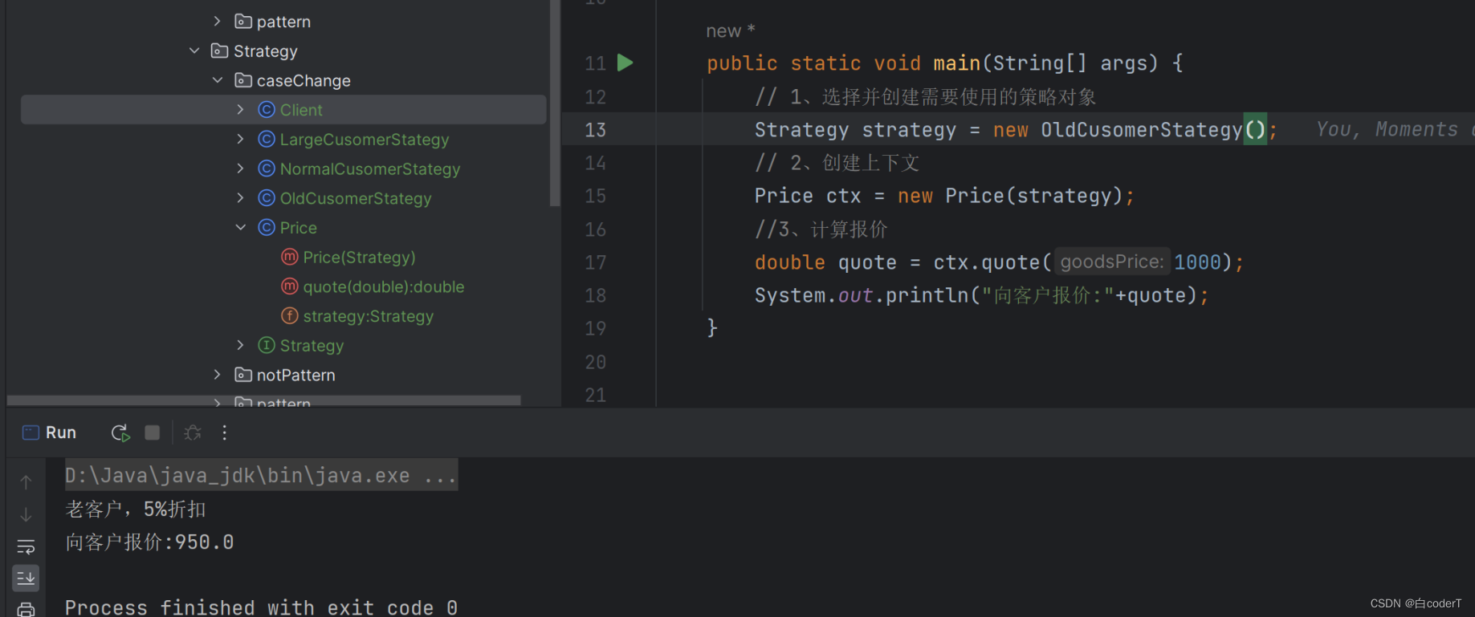Click the quote(double) method icon
Screen dimensions: 1475x617
coord(290,286)
